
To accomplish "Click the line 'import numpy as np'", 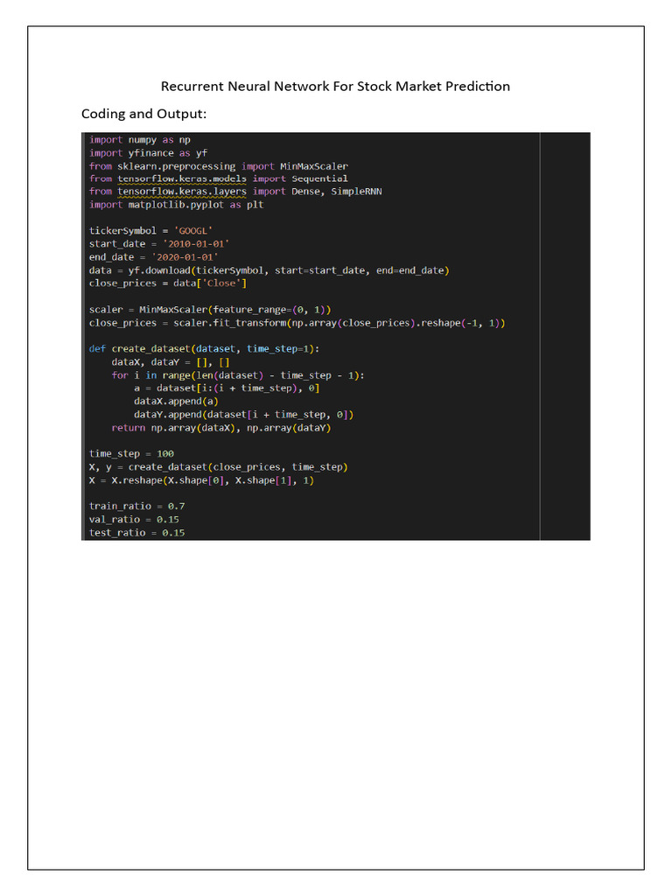I will (x=140, y=140).
